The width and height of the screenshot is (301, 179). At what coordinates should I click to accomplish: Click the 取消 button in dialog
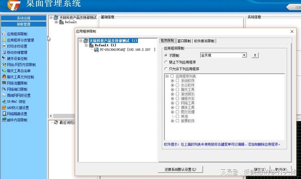[280, 169]
